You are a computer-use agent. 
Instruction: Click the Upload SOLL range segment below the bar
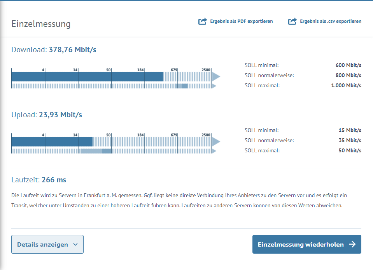[x=96, y=151]
